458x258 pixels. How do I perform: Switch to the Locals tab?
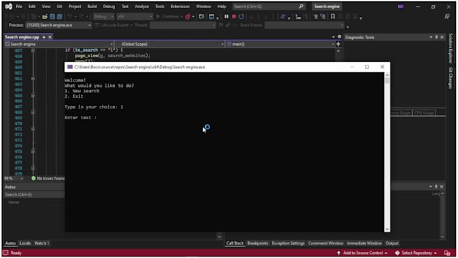click(x=25, y=243)
